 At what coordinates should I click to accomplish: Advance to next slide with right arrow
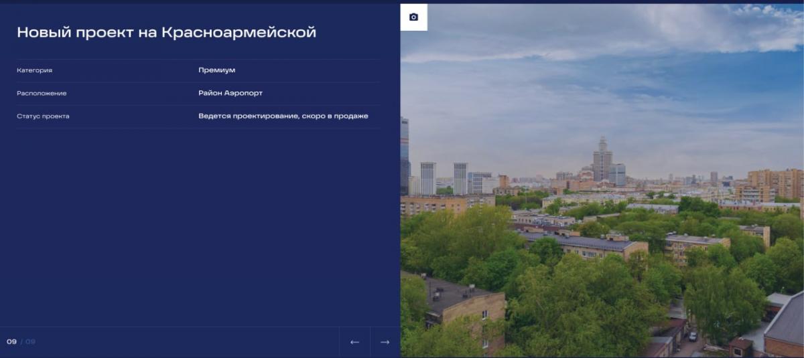(385, 342)
